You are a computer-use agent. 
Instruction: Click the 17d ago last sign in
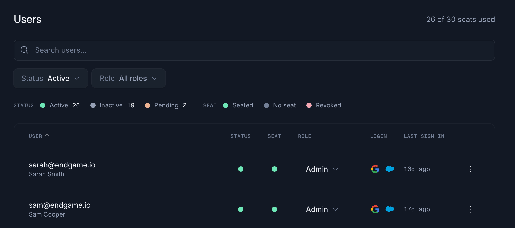coord(417,209)
